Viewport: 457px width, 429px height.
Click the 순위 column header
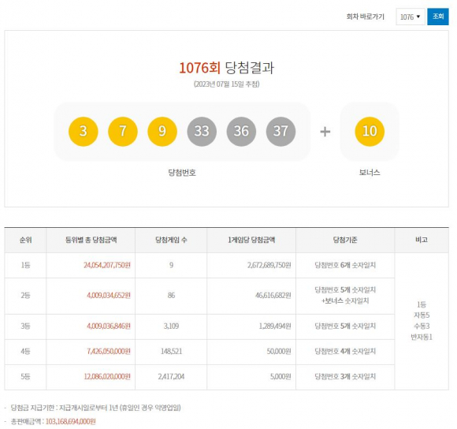click(25, 240)
